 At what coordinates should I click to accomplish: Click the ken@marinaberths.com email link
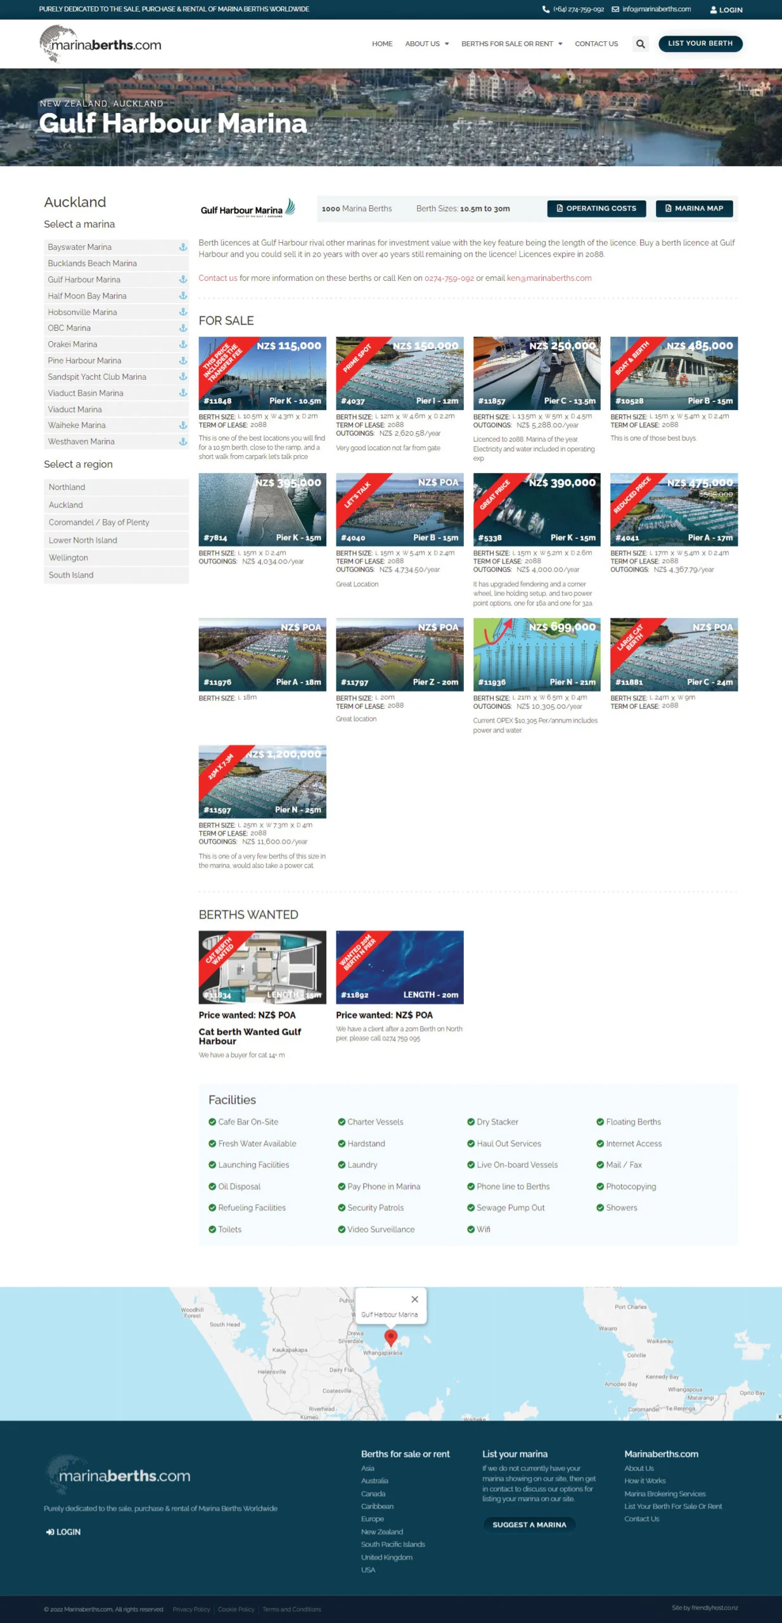(549, 278)
